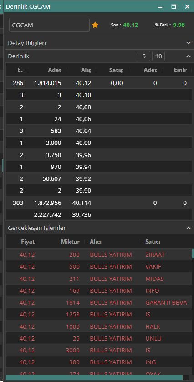Image resolution: width=194 pixels, height=382 pixels.
Task: Click the Son price value 40,12
Action: pyautogui.click(x=131, y=25)
